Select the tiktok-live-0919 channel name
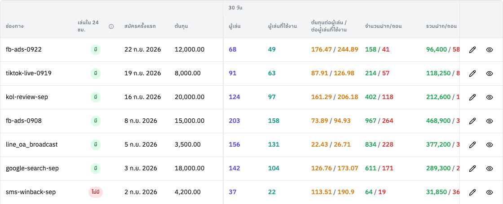Image resolution: width=503 pixels, height=204 pixels. (29, 74)
